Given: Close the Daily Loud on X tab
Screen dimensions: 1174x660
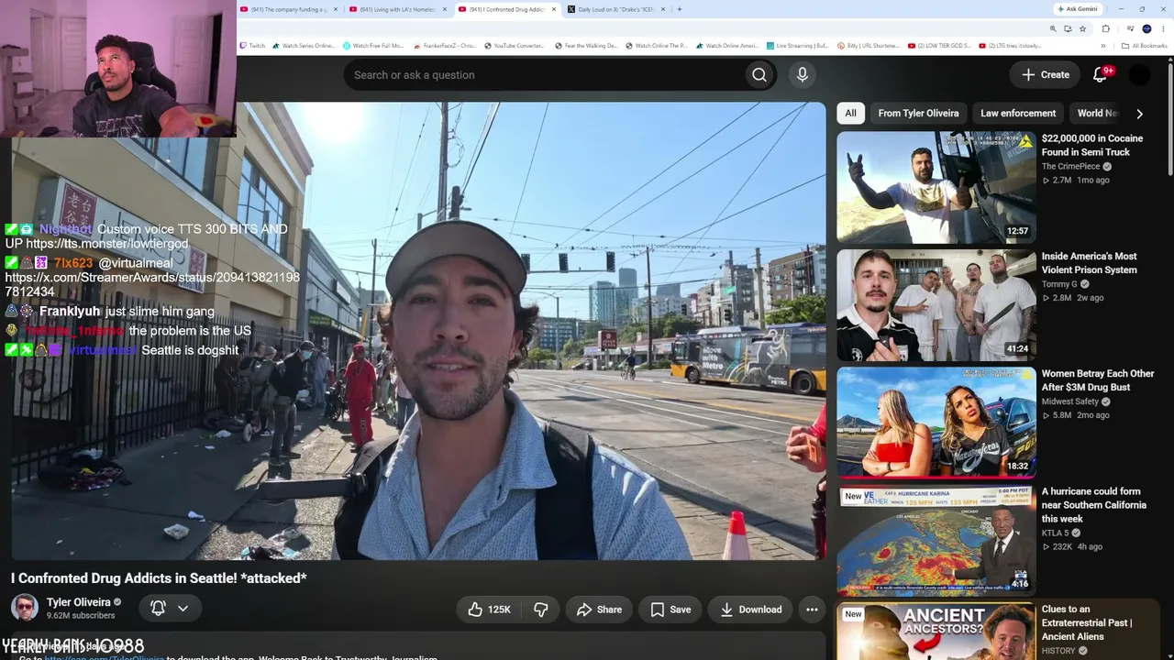Looking at the screenshot, I should (662, 9).
